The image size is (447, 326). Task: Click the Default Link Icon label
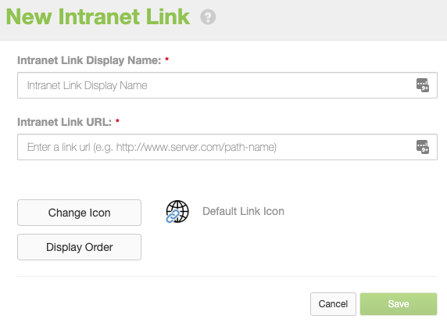[243, 211]
